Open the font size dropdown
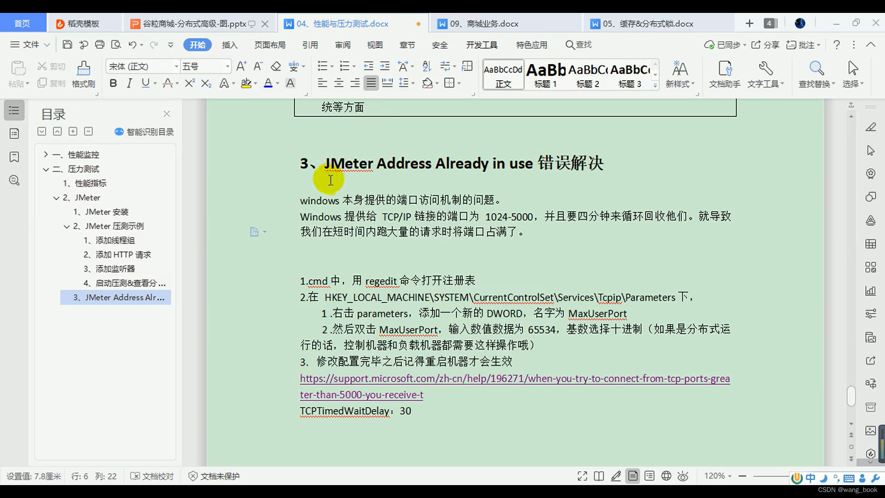This screenshot has height=498, width=885. coord(227,66)
